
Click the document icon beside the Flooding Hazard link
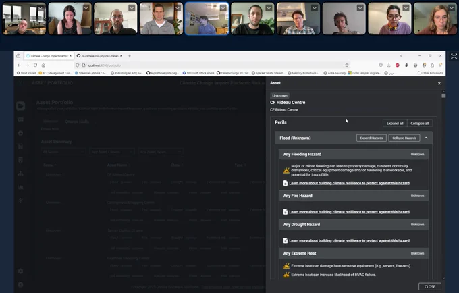[285, 183]
